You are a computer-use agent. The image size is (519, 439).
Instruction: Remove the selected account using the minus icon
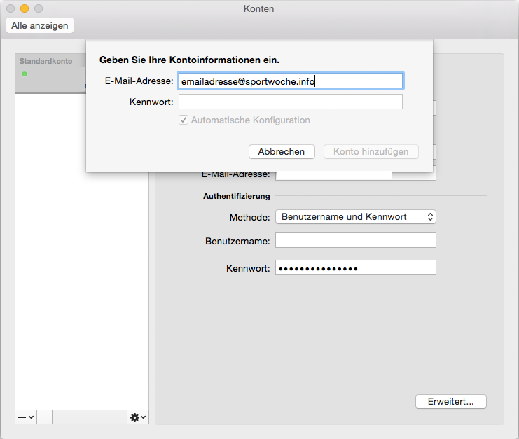(x=45, y=417)
